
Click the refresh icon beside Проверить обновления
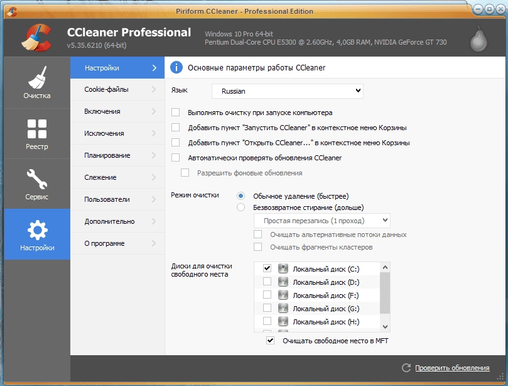coord(406,368)
